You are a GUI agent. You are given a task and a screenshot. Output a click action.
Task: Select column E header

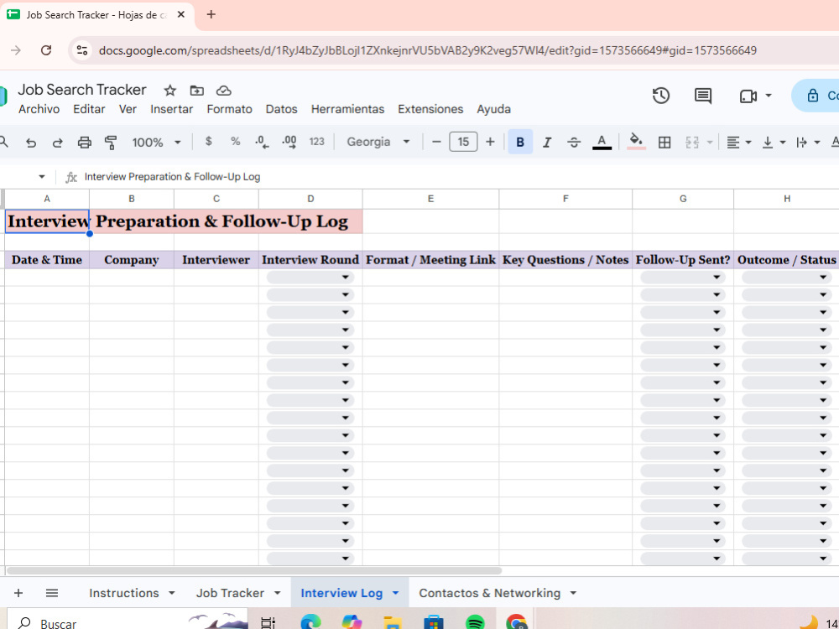[430, 199]
